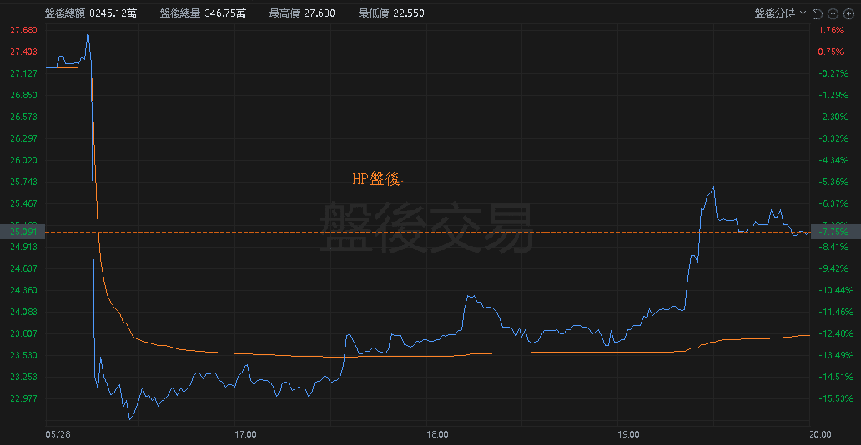Click the 25.467 price axis label

(23, 203)
